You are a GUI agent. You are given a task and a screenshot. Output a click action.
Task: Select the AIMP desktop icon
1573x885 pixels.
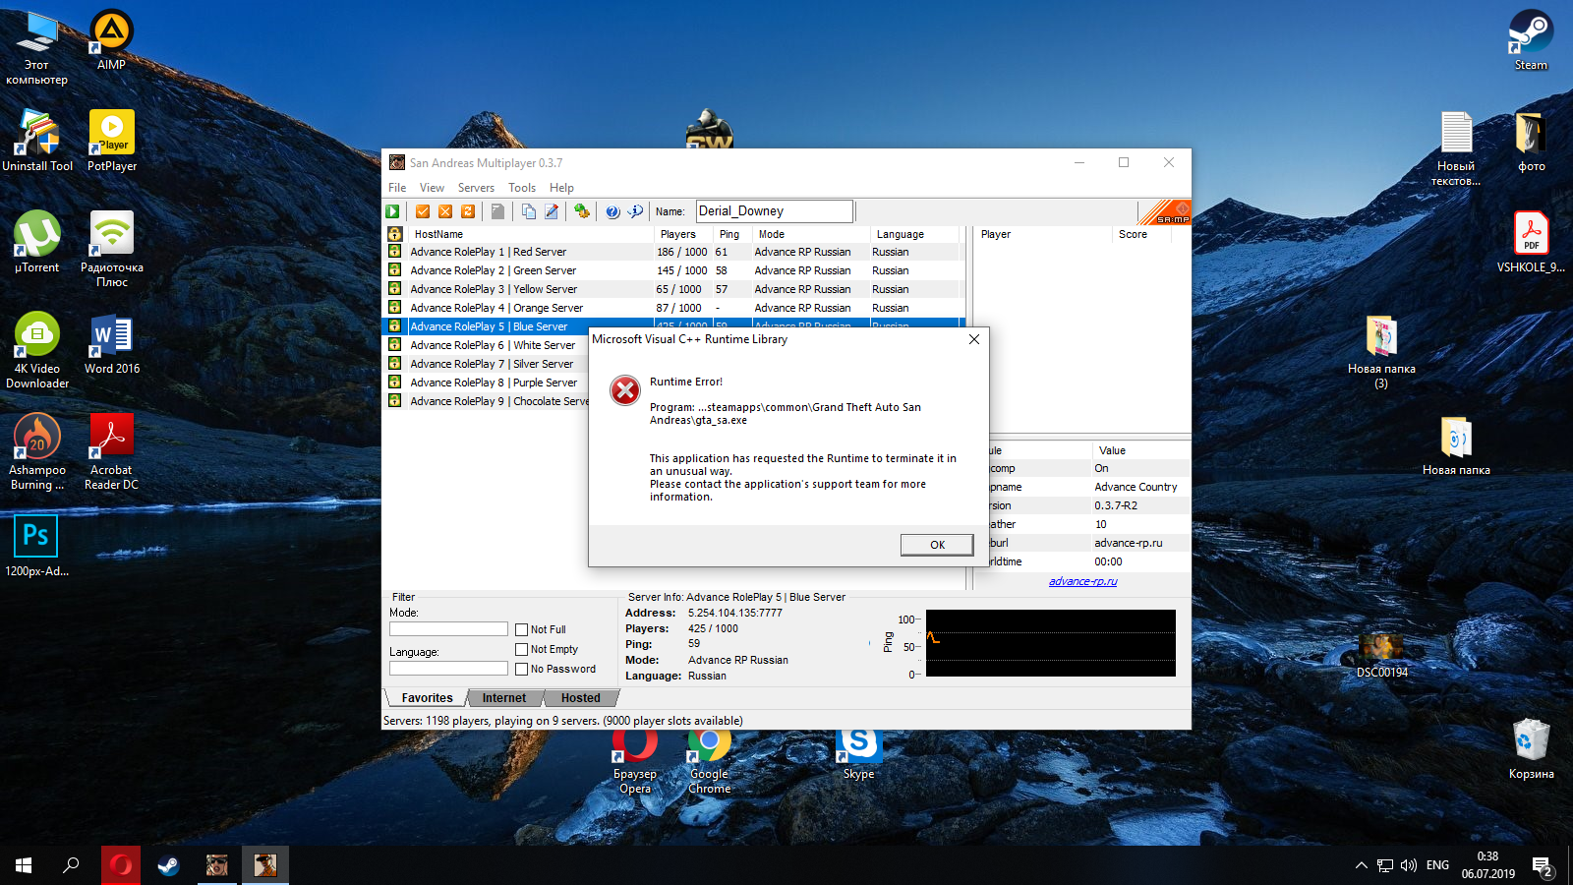point(111,40)
